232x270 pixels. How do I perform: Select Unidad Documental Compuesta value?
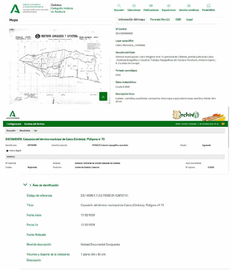(x=100, y=244)
